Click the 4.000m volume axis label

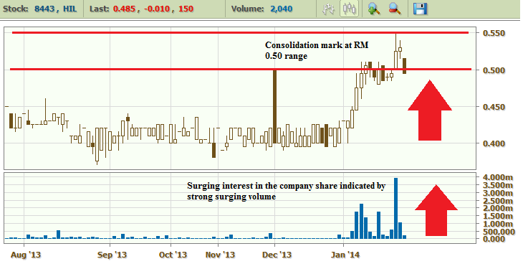point(498,177)
